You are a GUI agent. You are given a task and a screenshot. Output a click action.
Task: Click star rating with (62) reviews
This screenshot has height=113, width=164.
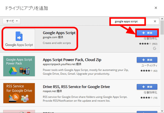[x=149, y=71]
